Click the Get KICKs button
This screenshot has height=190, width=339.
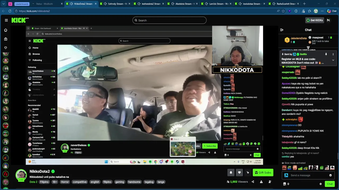click(315, 20)
